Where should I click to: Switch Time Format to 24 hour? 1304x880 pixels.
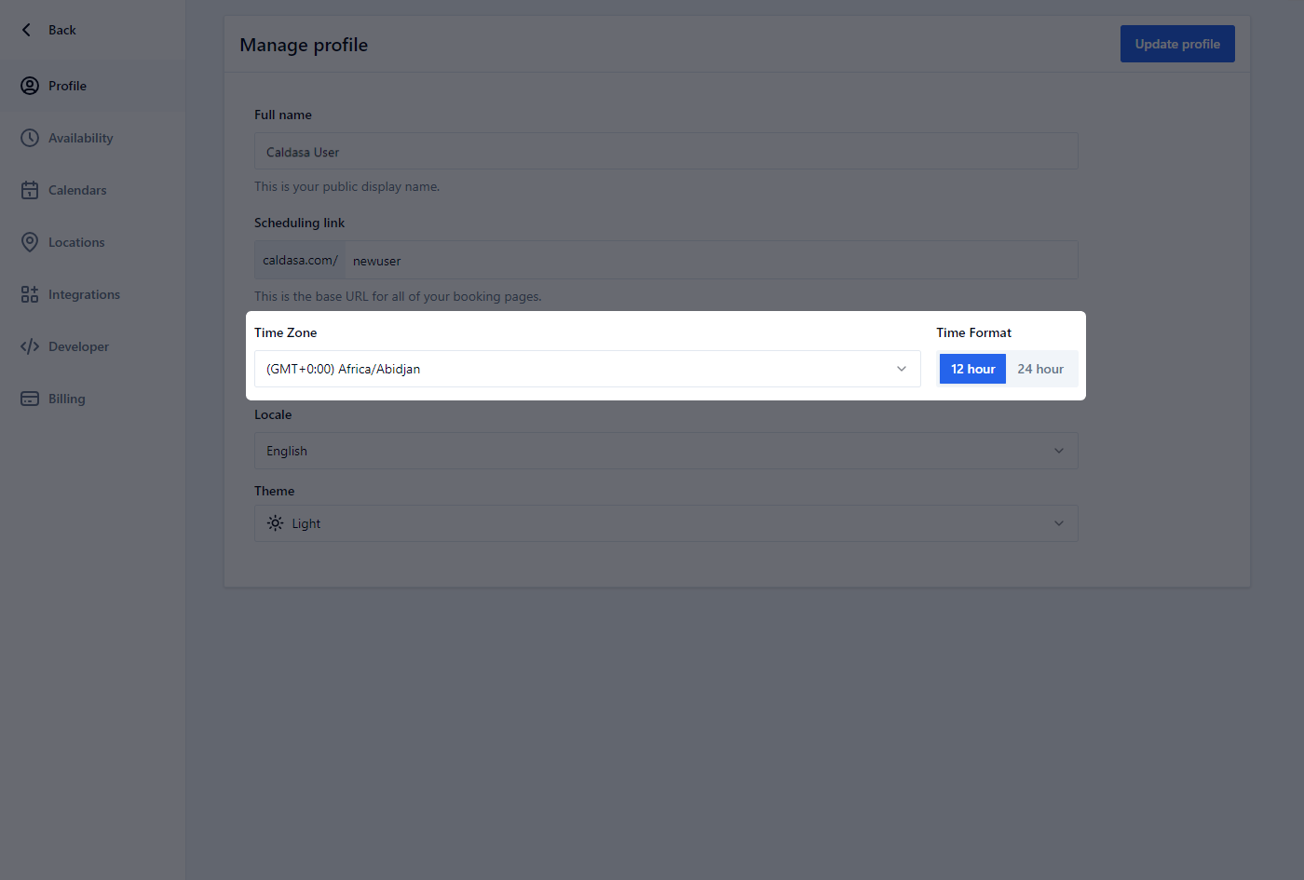point(1041,369)
